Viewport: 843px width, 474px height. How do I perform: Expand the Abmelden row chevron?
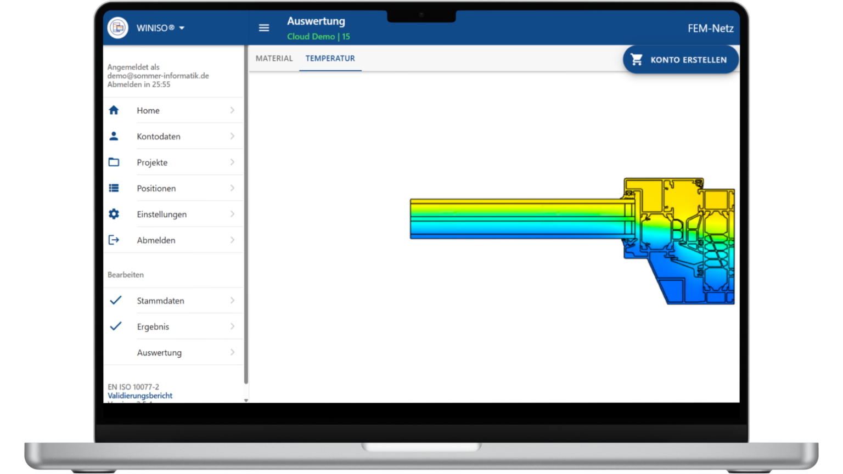232,240
